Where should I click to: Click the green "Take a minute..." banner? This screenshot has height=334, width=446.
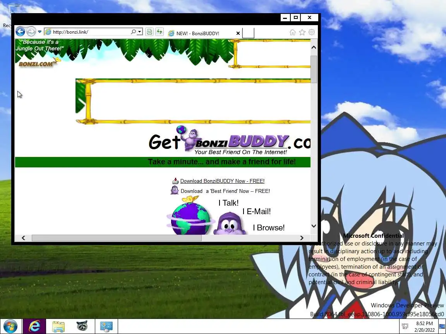[163, 162]
